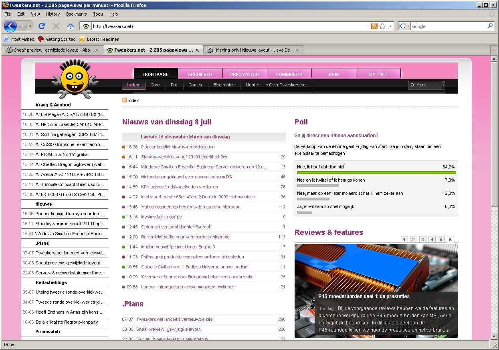Go to the Home page icon
The height and width of the screenshot is (350, 499).
[x=71, y=26]
